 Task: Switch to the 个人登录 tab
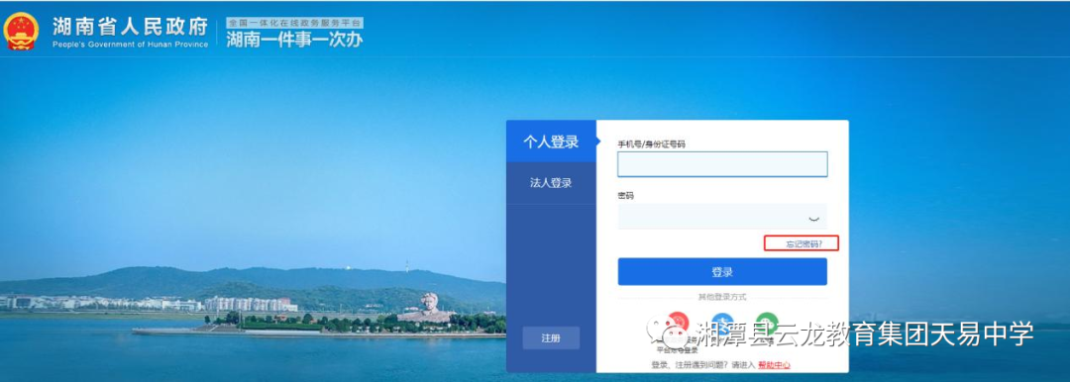point(552,142)
